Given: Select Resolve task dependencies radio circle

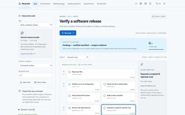Looking at the screenshot, I should (69, 108).
